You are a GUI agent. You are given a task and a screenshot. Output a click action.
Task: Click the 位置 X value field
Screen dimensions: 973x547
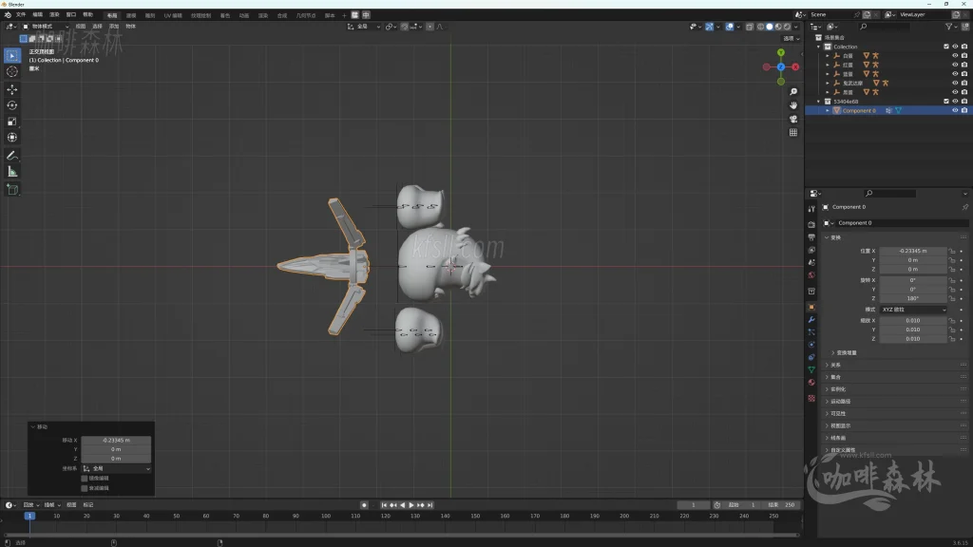(912, 251)
